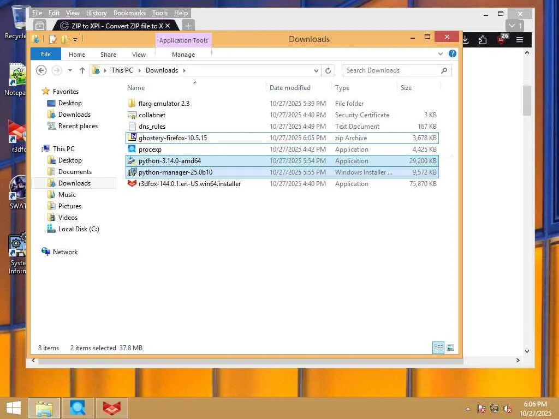Open the address bar history dropdown

[x=316, y=70]
